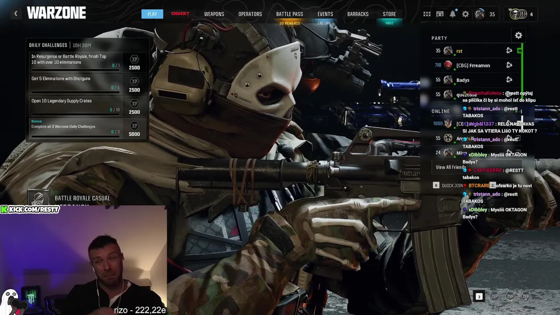The height and width of the screenshot is (315, 560).
Task: Select rst player emblem in party list
Action: click(x=448, y=51)
